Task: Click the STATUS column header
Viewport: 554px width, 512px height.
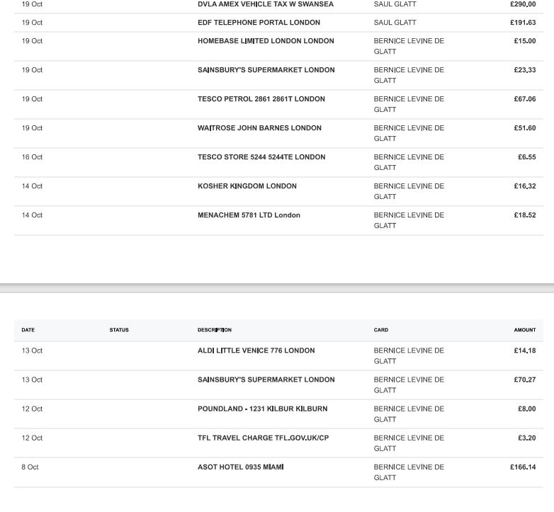Action: (119, 330)
